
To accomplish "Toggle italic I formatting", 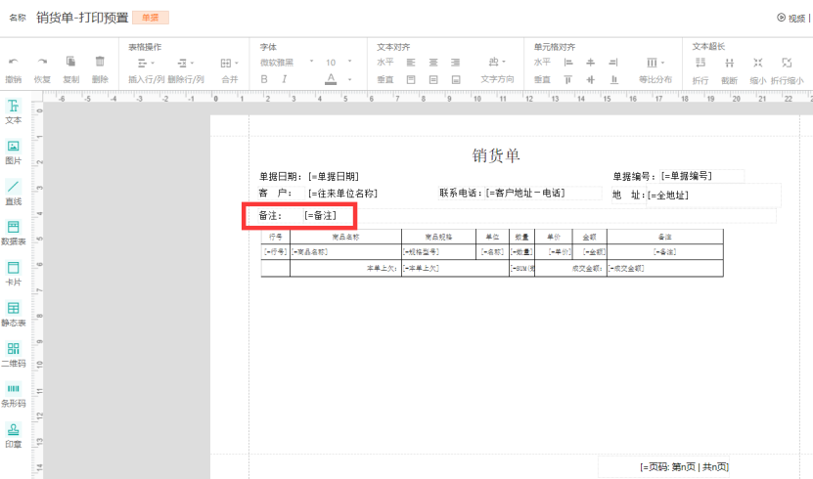I will (284, 79).
